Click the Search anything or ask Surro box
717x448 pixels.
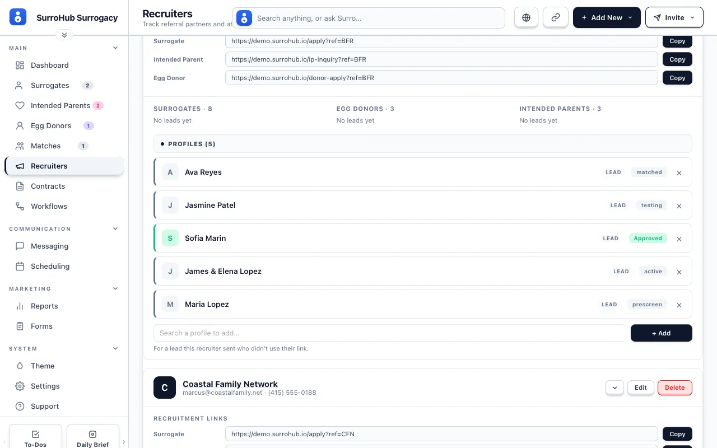(369, 18)
